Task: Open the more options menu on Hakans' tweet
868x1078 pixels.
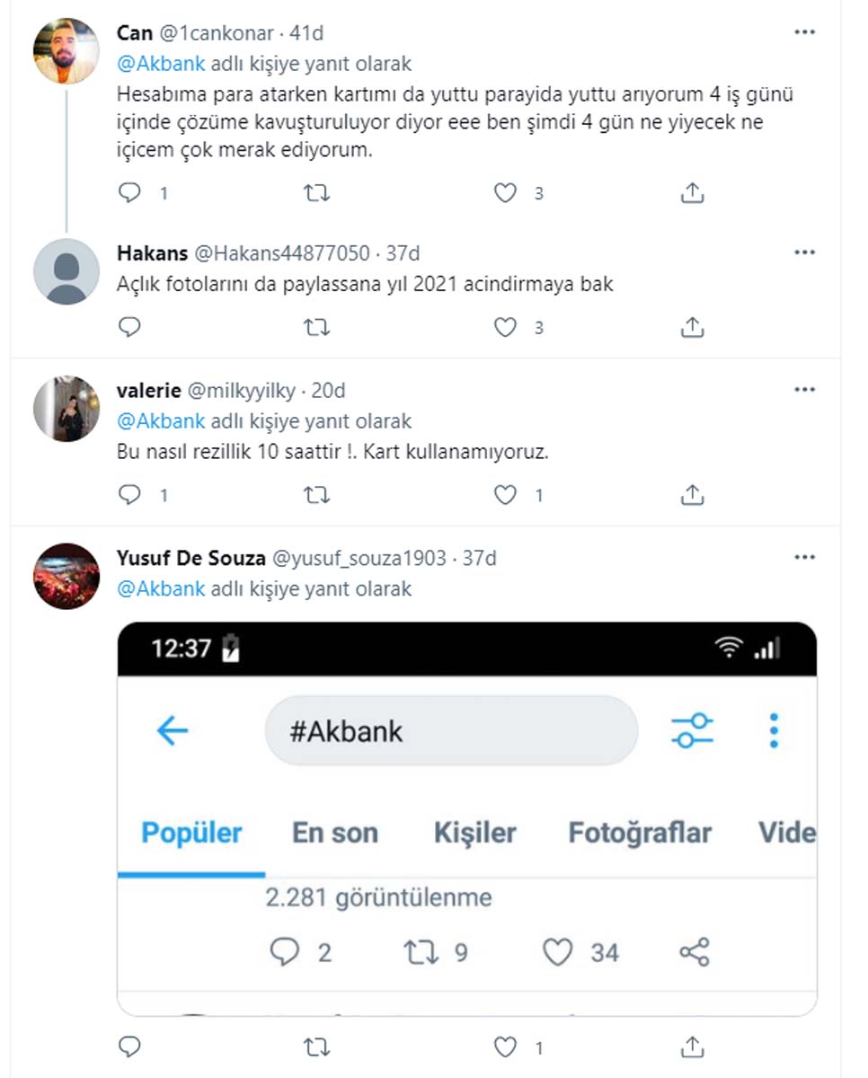Action: point(804,252)
